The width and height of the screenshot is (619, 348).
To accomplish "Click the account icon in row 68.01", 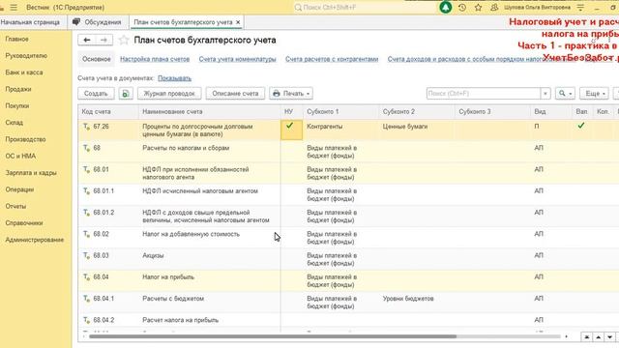I will click(86, 170).
